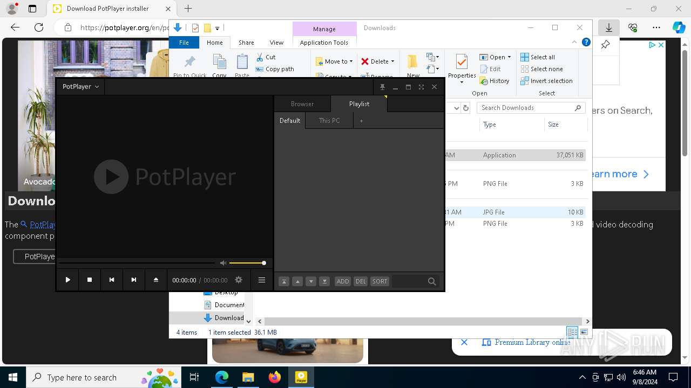The width and height of the screenshot is (691, 388).
Task: Open the Default playlist tab
Action: (x=290, y=121)
